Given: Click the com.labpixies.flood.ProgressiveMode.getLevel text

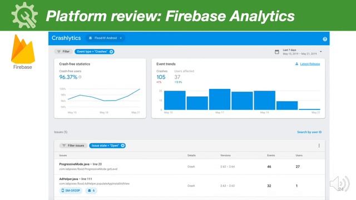Looking at the screenshot, I should pyautogui.click(x=88, y=169).
